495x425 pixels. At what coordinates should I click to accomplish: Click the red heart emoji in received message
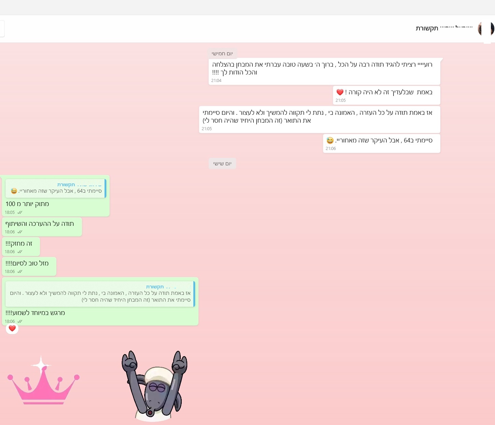[x=340, y=92]
